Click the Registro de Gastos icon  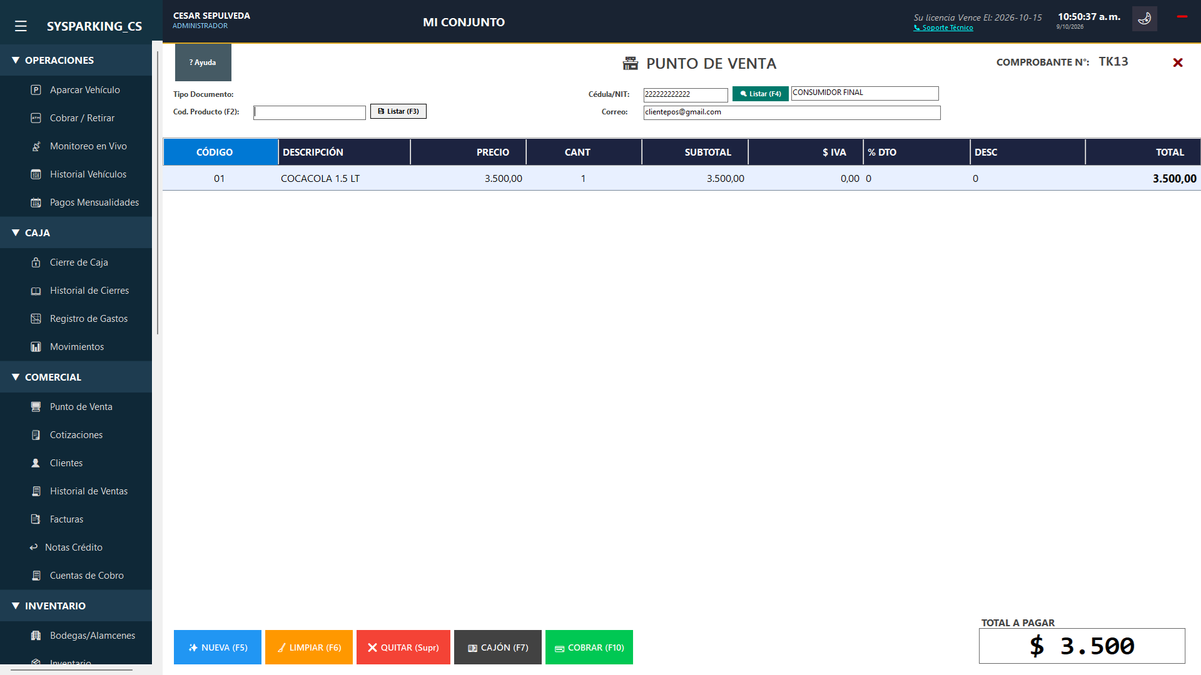coord(36,319)
